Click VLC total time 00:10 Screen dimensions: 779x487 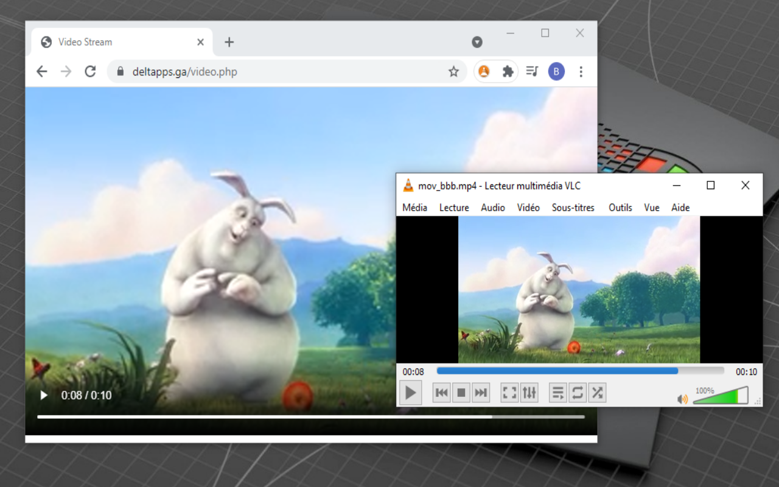[746, 371]
